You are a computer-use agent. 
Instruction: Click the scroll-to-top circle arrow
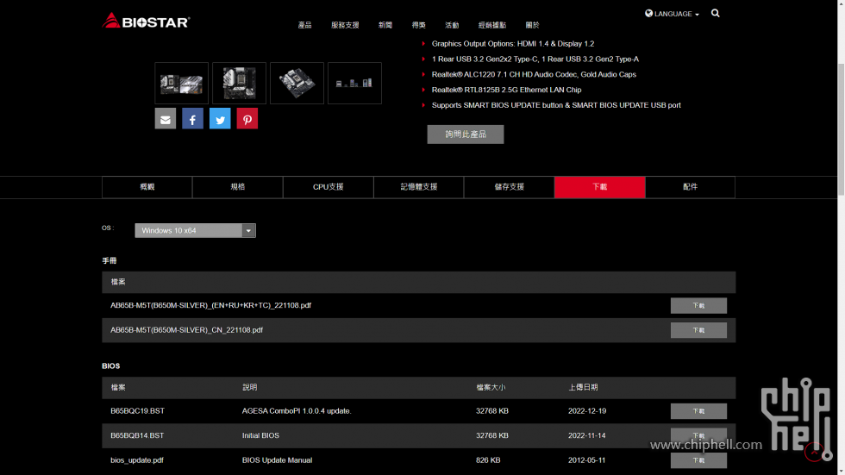(814, 453)
